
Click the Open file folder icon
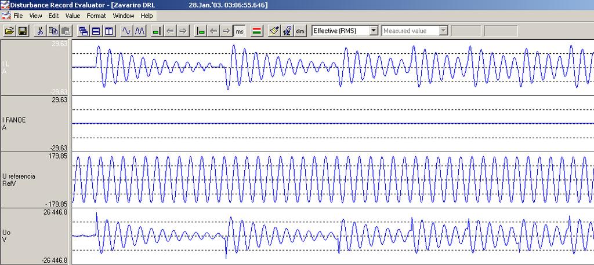(10, 31)
